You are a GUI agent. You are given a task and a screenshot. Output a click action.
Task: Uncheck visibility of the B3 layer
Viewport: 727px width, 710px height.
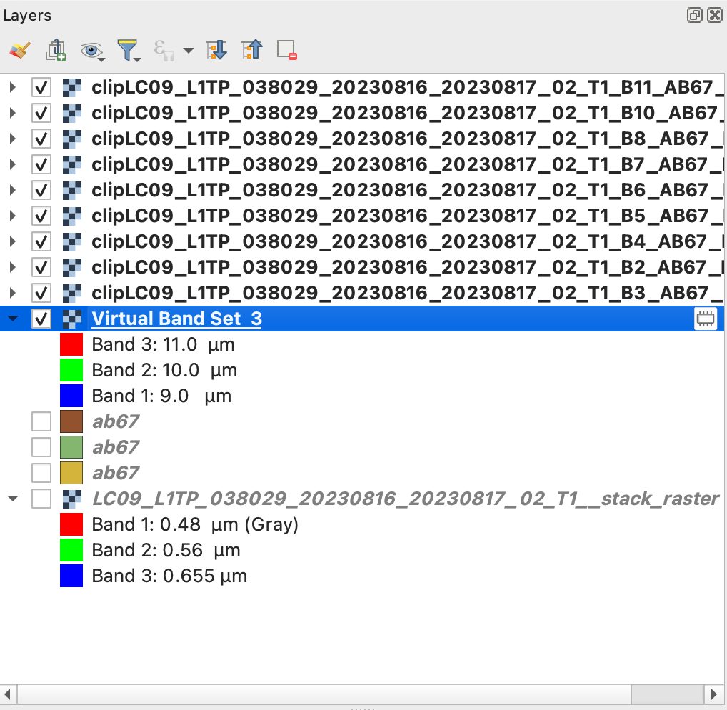pos(41,293)
